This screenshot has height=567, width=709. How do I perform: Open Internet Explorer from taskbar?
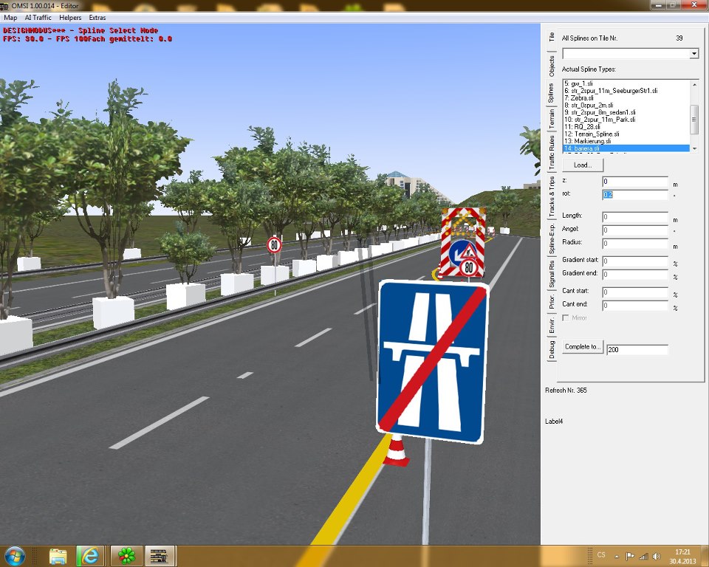tap(90, 555)
